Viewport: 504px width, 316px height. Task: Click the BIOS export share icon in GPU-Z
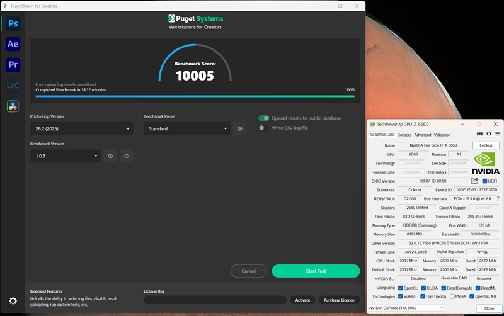click(x=475, y=181)
